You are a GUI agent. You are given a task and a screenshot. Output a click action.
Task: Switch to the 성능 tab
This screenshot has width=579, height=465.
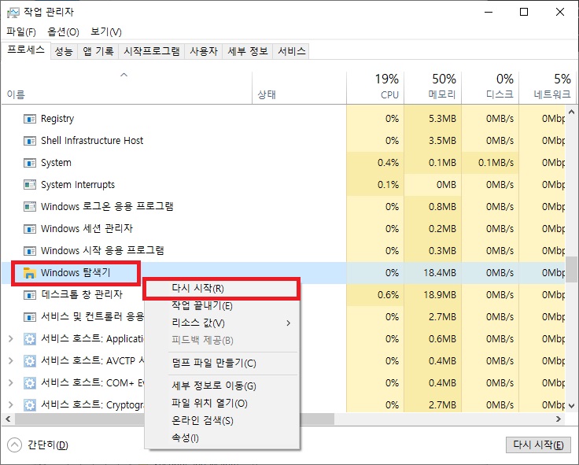[64, 51]
